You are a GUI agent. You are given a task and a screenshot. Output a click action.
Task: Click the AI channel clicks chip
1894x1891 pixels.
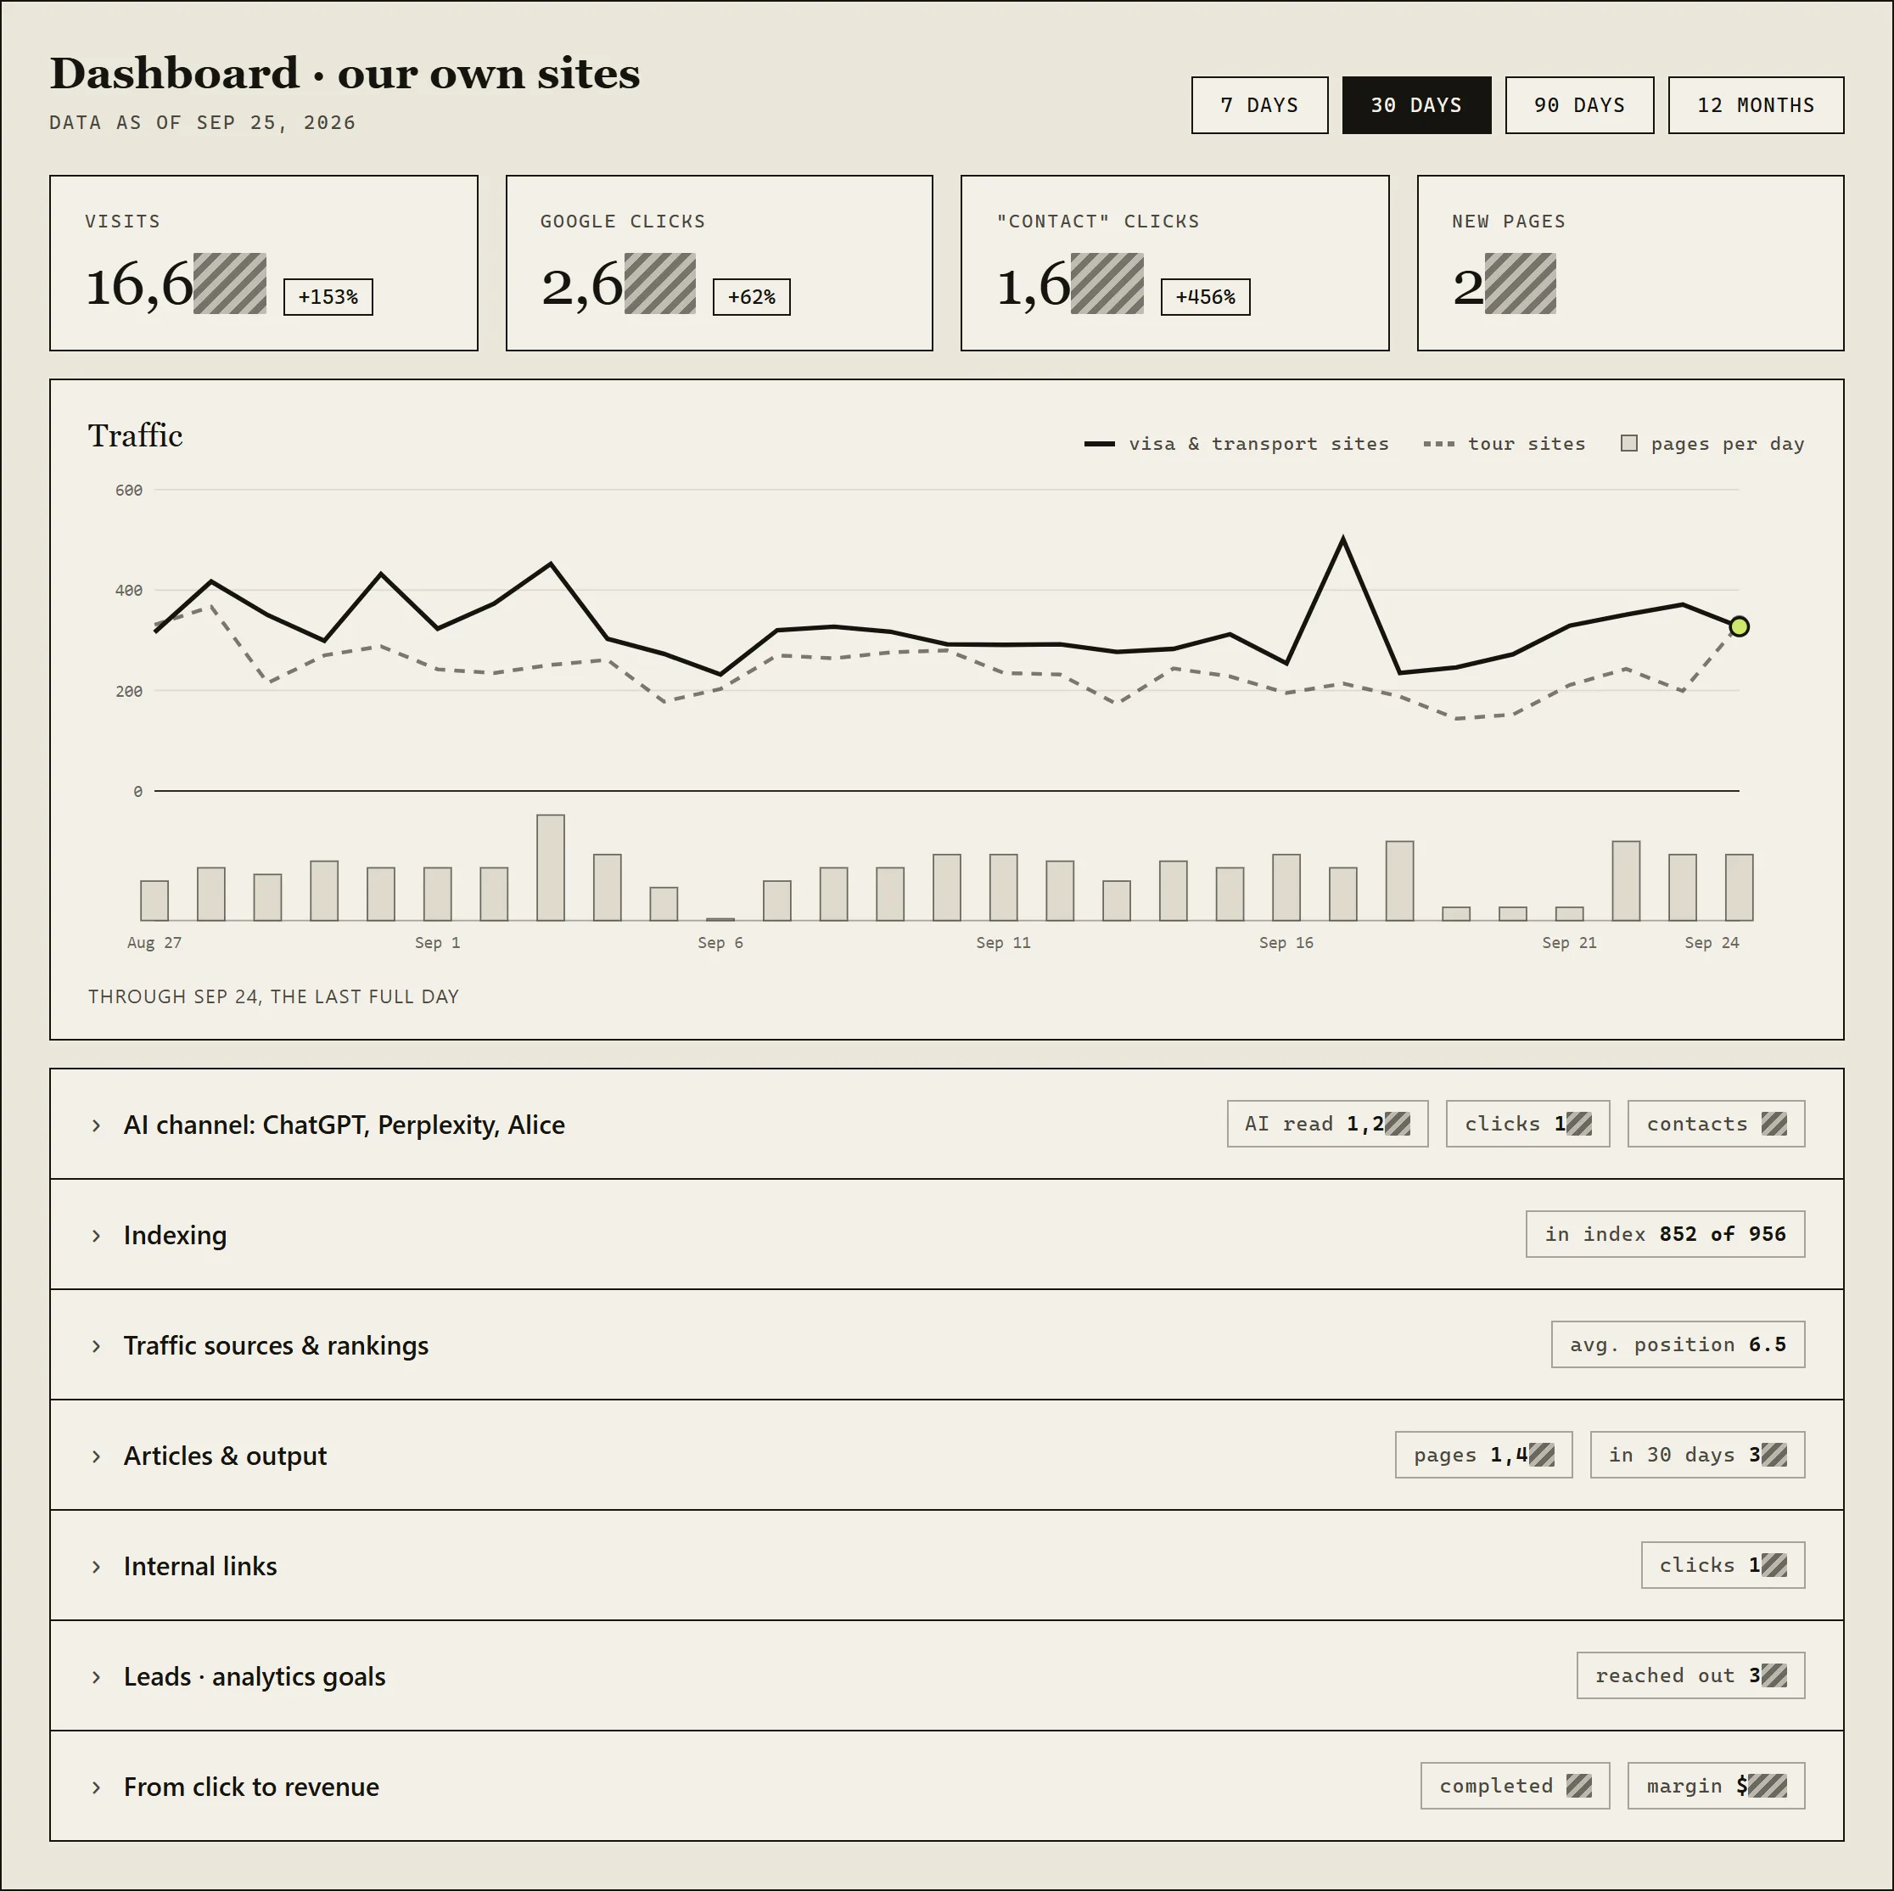(x=1527, y=1124)
